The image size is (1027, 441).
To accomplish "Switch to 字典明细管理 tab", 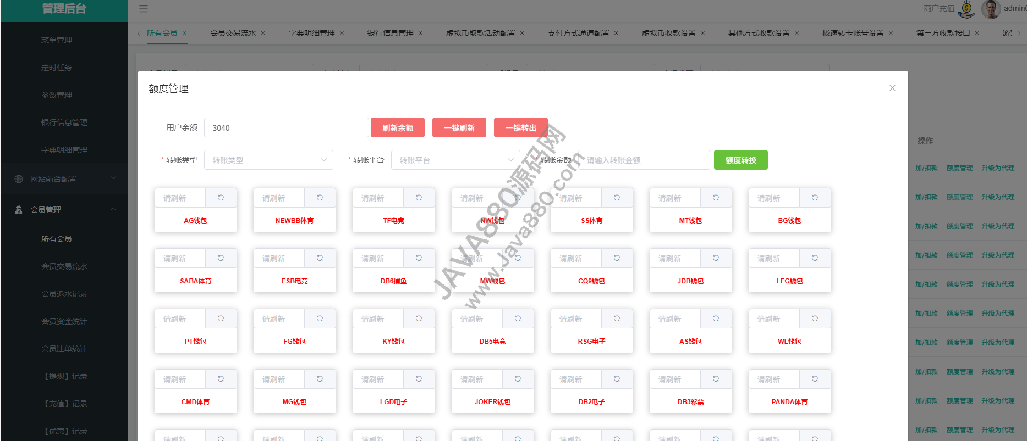I will 312,33.
